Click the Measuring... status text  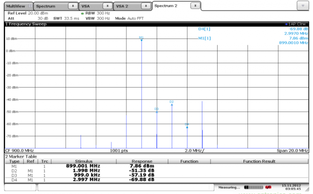point(229,187)
